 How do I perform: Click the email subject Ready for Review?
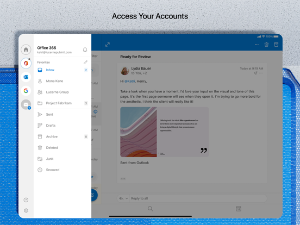point(135,57)
